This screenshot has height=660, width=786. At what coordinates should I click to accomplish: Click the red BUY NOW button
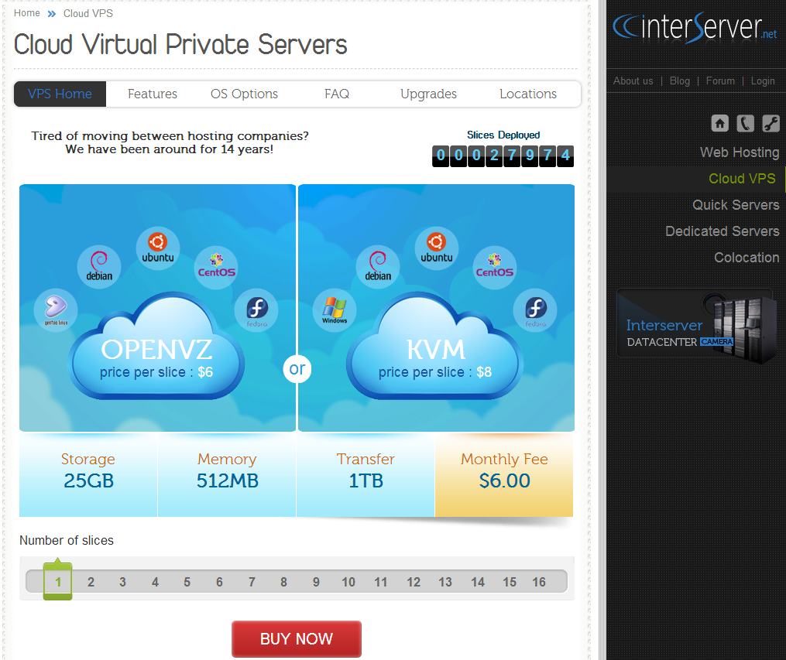pos(297,639)
